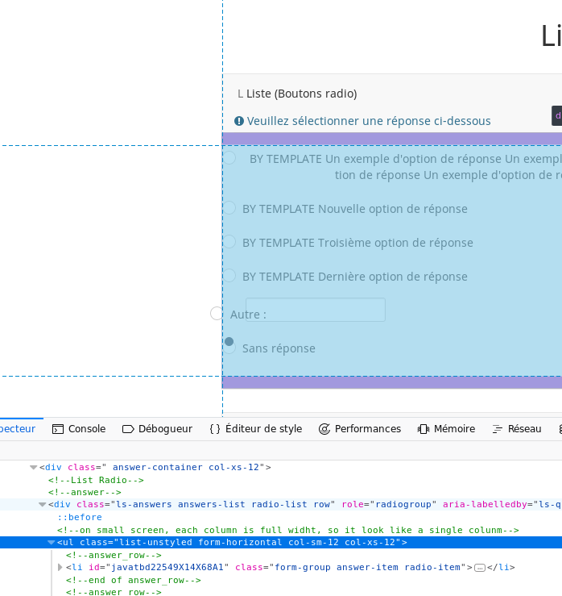
Task: Select the 'Nouvelle option de réponse' radio
Action: pyautogui.click(x=229, y=208)
